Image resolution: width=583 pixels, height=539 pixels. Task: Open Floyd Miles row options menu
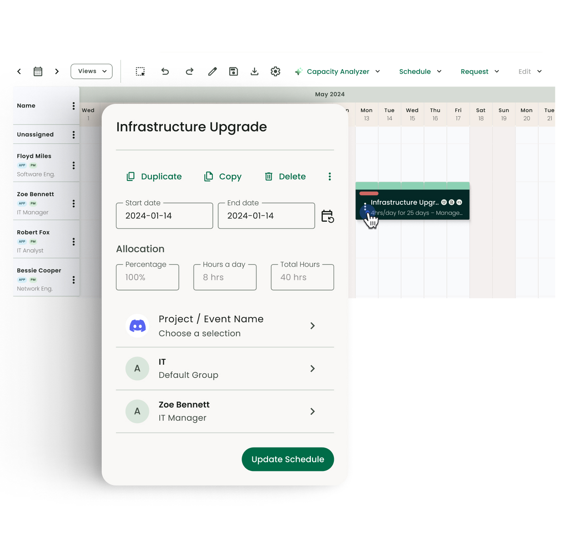tap(74, 165)
